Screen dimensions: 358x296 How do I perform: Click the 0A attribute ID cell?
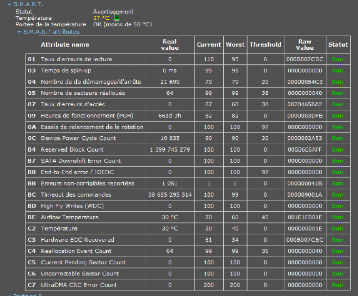click(x=32, y=127)
